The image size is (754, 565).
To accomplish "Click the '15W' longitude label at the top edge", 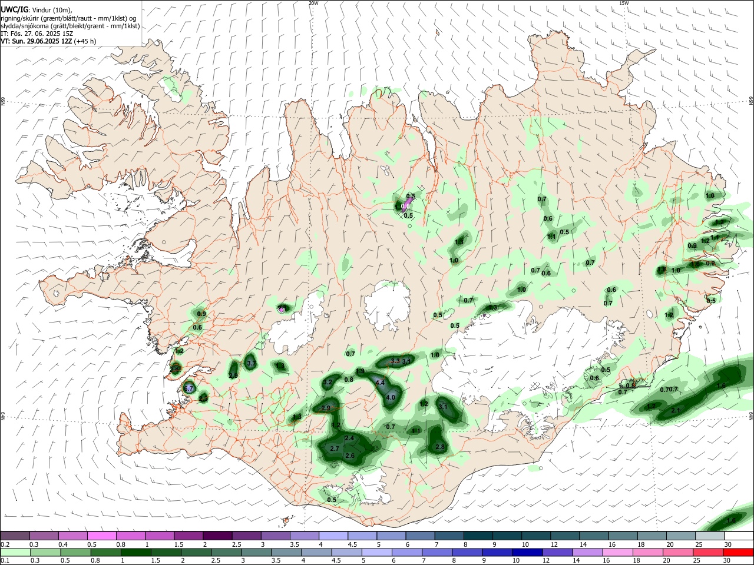I will coord(624,3).
